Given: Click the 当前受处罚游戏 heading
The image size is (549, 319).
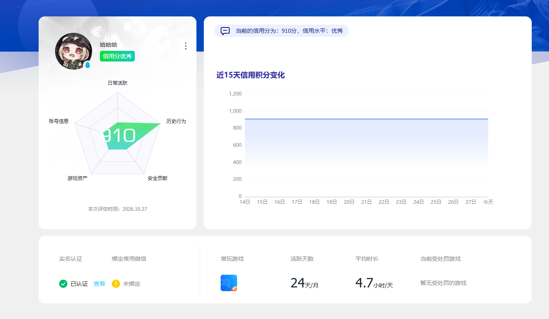Looking at the screenshot, I should 441,259.
